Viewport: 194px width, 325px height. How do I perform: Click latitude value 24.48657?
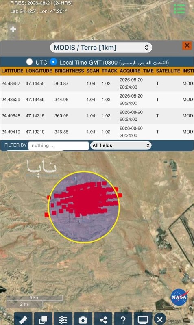pyautogui.click(x=11, y=84)
